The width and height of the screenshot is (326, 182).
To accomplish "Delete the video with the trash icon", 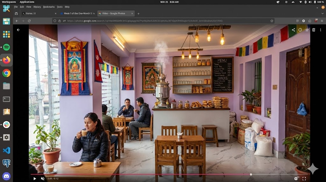I will [x=314, y=30].
